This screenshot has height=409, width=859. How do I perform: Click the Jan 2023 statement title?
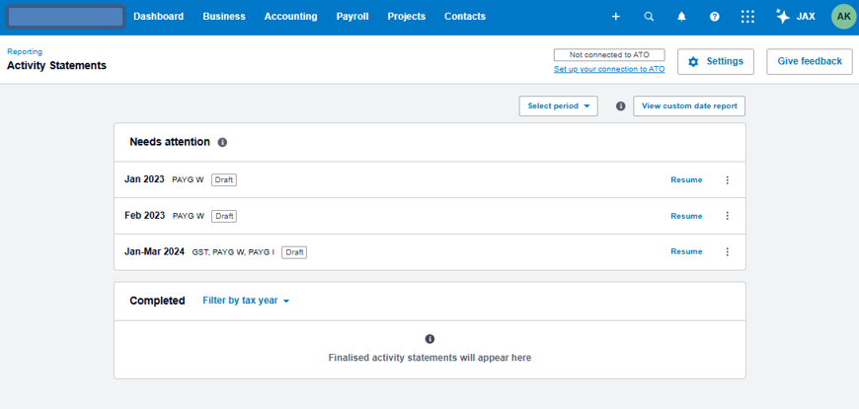point(144,179)
